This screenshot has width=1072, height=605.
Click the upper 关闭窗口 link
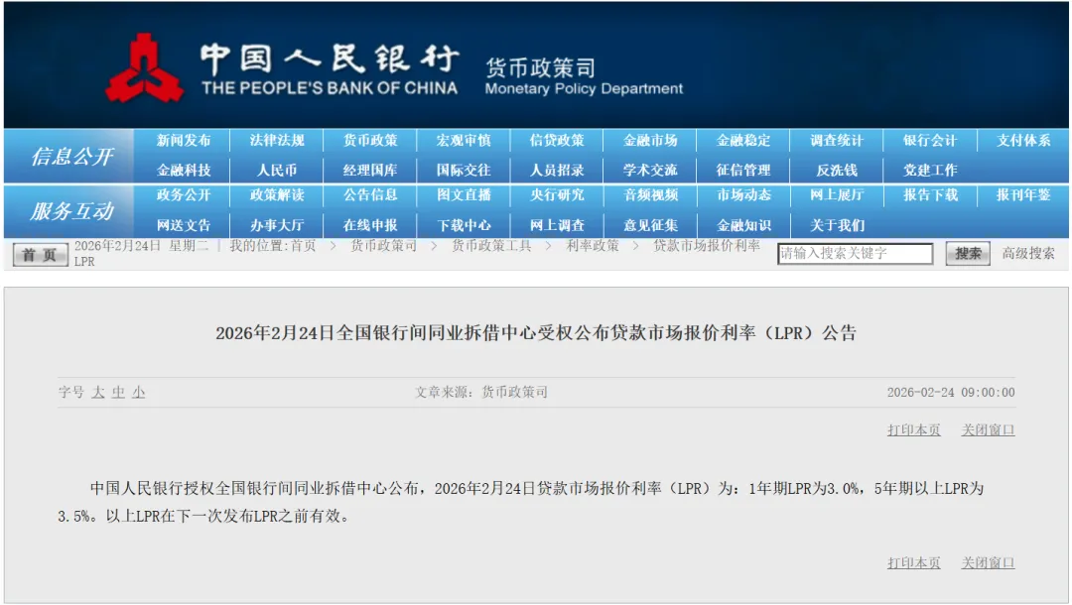pos(988,429)
